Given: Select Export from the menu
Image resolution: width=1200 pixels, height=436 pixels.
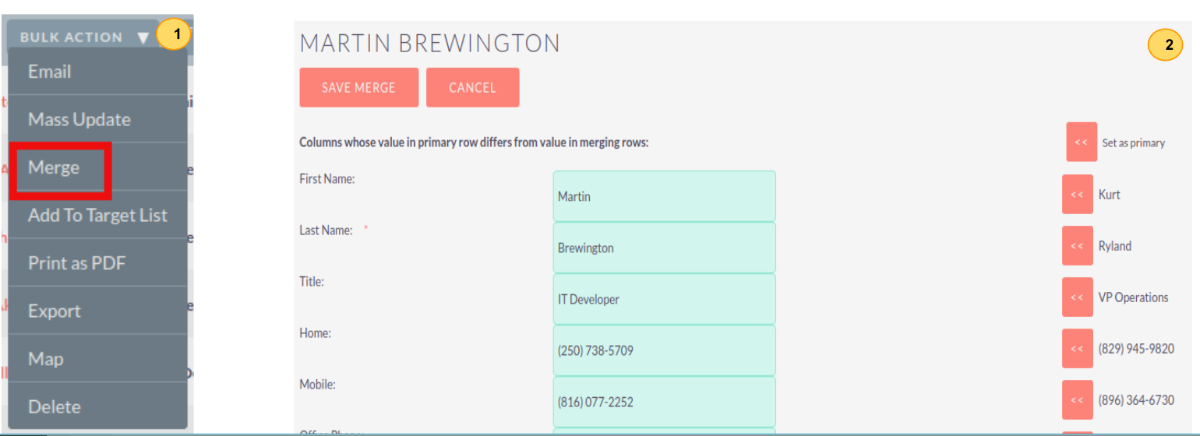Looking at the screenshot, I should click(x=55, y=311).
